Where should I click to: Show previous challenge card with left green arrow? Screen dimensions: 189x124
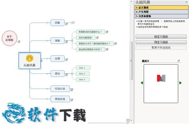pos(142,83)
